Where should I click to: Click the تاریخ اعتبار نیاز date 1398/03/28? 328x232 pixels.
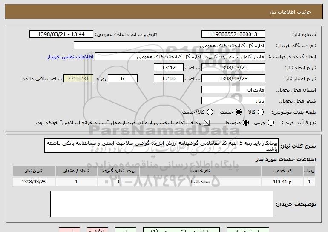click(233, 79)
